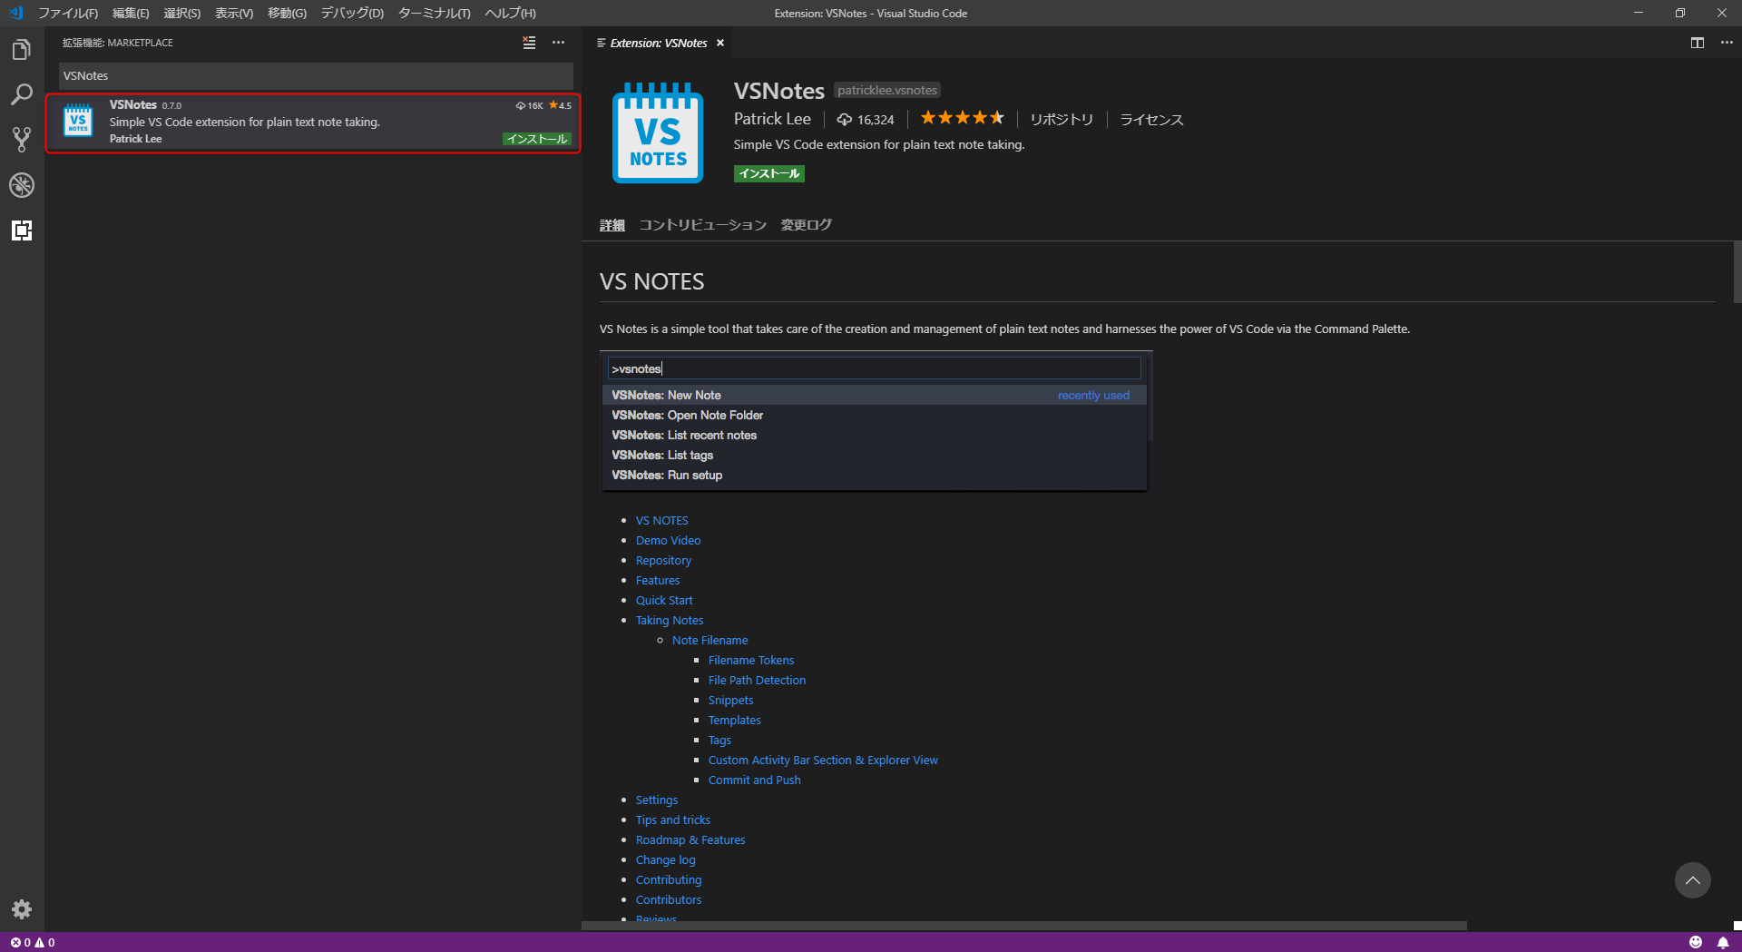The image size is (1742, 952).
Task: Open the Source Control view icon
Action: pyautogui.click(x=22, y=140)
